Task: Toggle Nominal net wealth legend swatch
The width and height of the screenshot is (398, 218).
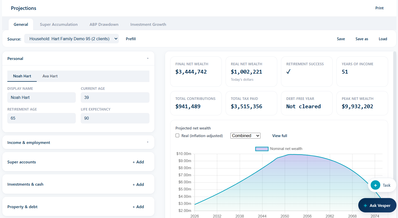Action: pos(262,149)
